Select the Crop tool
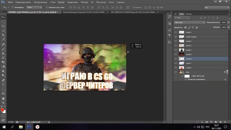 coord(3,35)
